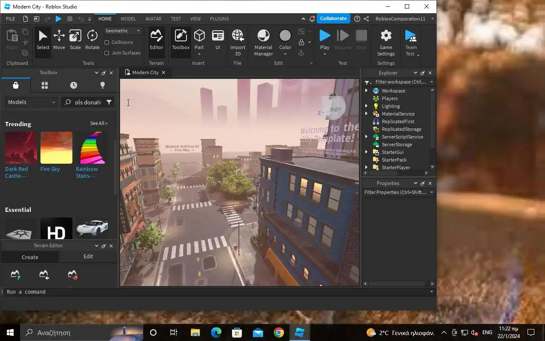Open Toolbox Inventory grid tab
The width and height of the screenshot is (545, 341).
point(45,85)
